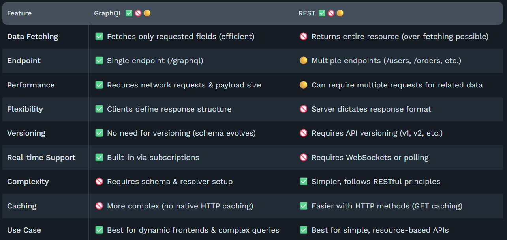The width and height of the screenshot is (507, 240).
Task: Click the red prohibited icon beside 'Requires WebSockets or polling'
Action: [303, 158]
